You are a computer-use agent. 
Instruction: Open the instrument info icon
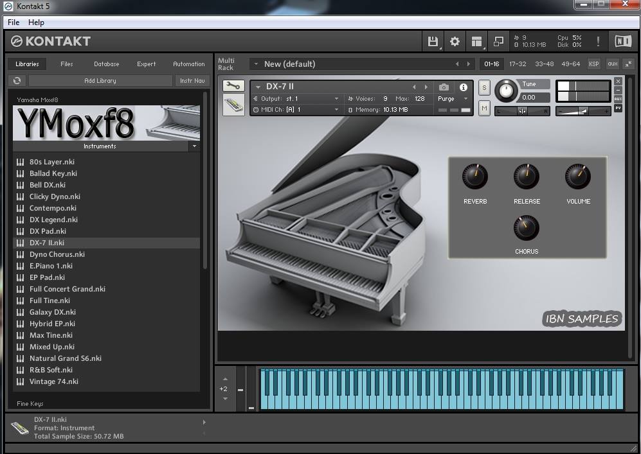point(463,87)
